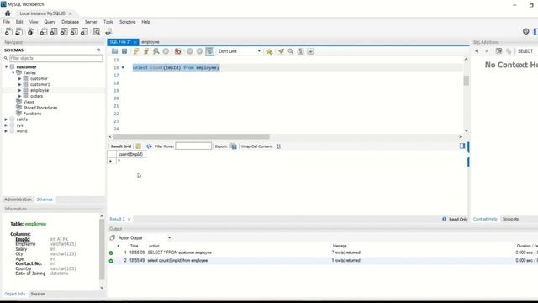
Task: Expand the customer1 table node
Action: pyautogui.click(x=20, y=84)
